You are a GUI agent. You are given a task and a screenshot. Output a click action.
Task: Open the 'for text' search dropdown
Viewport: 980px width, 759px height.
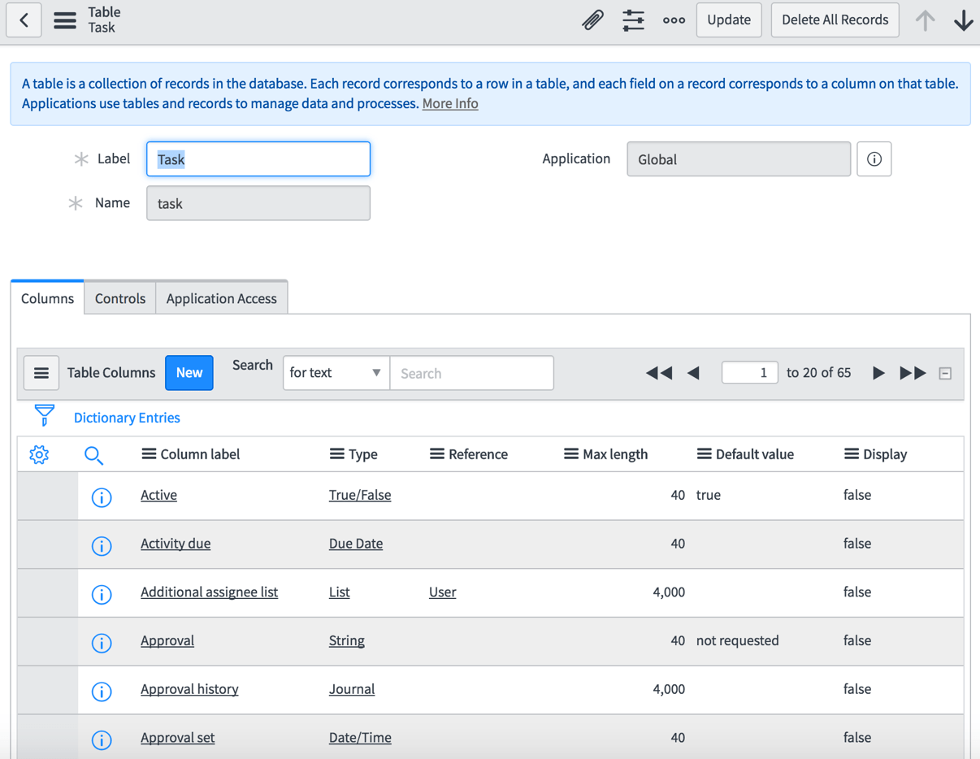tap(336, 373)
